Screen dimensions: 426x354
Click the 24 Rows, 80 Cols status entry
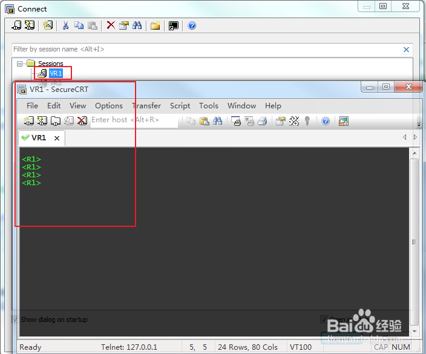[x=247, y=347]
